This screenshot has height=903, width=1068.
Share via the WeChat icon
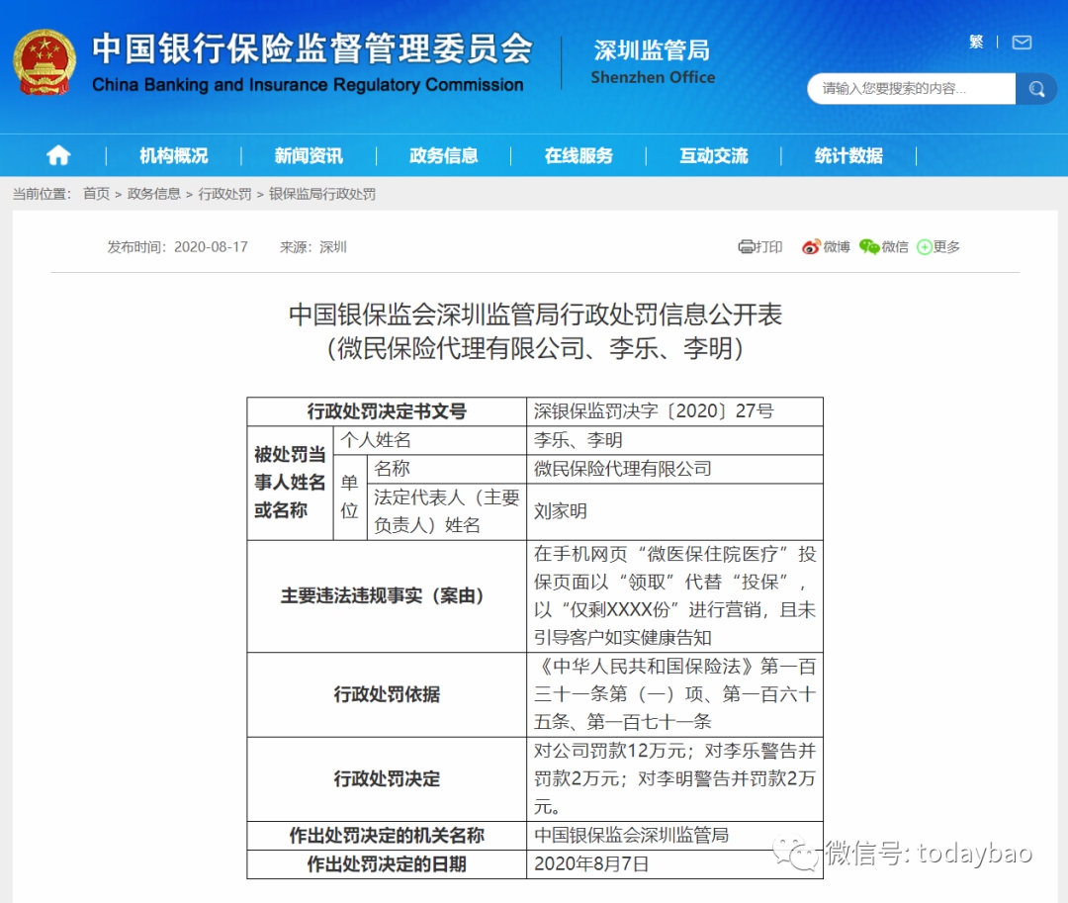[869, 246]
